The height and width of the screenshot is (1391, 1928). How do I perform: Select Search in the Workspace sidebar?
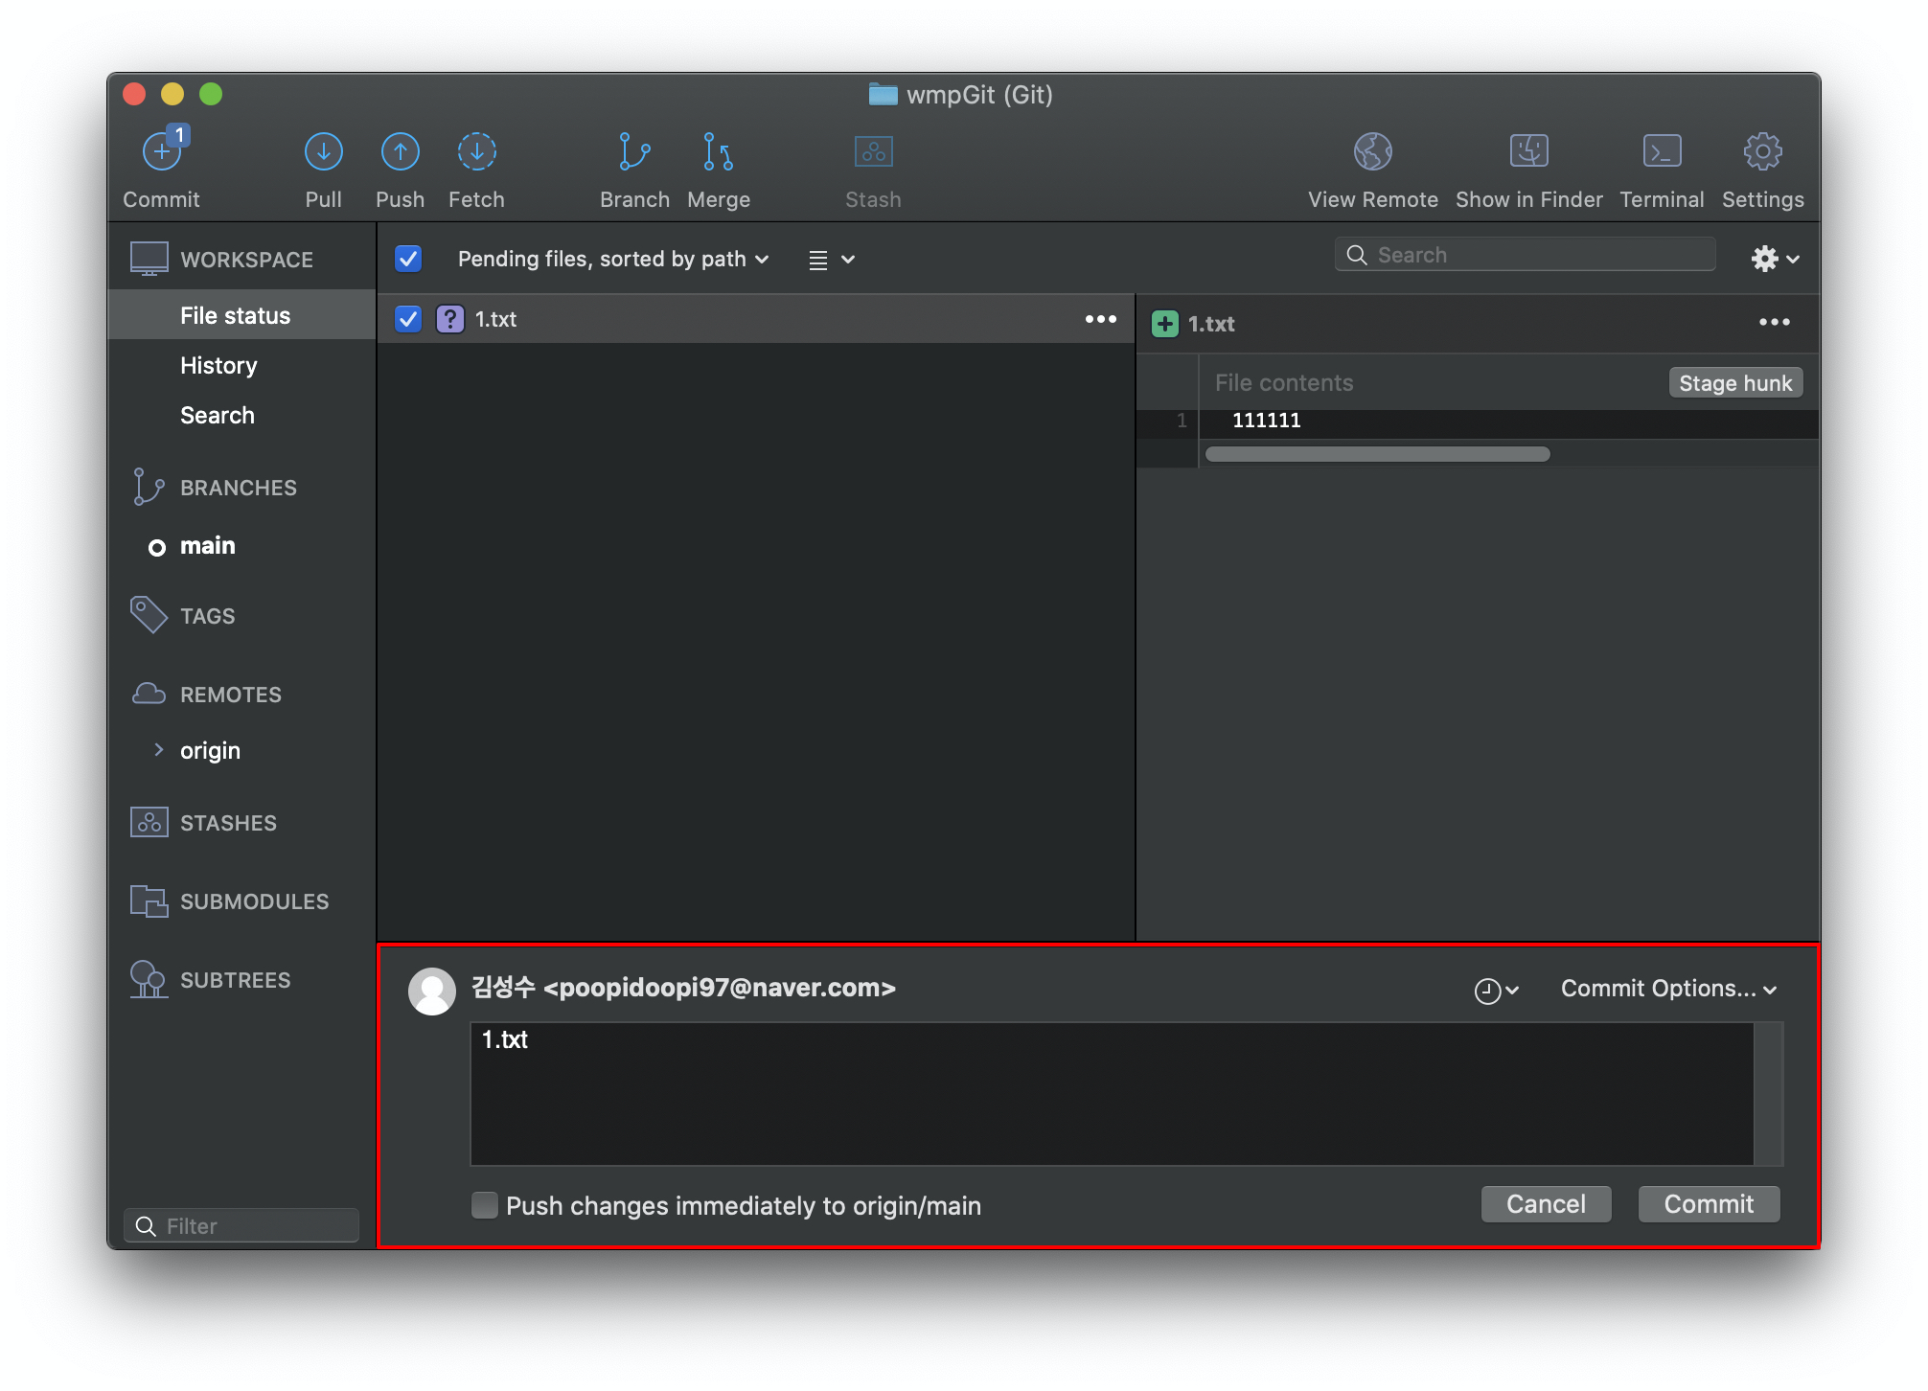pos(218,416)
